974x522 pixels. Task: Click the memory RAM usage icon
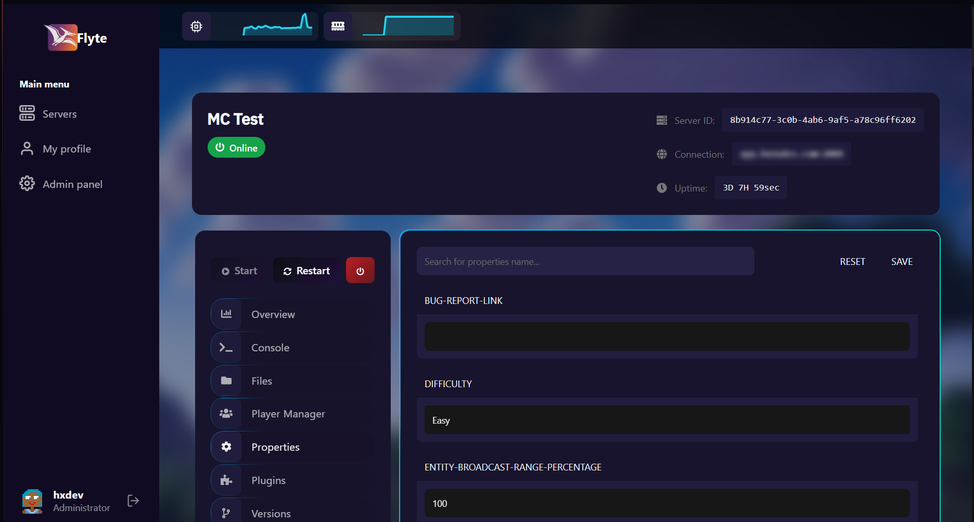[x=338, y=27]
